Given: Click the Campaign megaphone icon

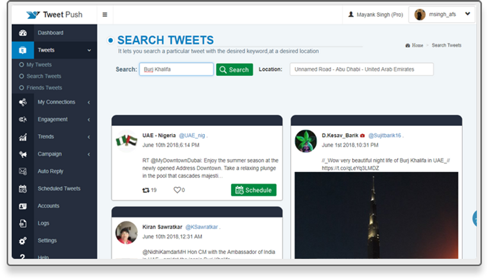Looking at the screenshot, I should [23, 154].
